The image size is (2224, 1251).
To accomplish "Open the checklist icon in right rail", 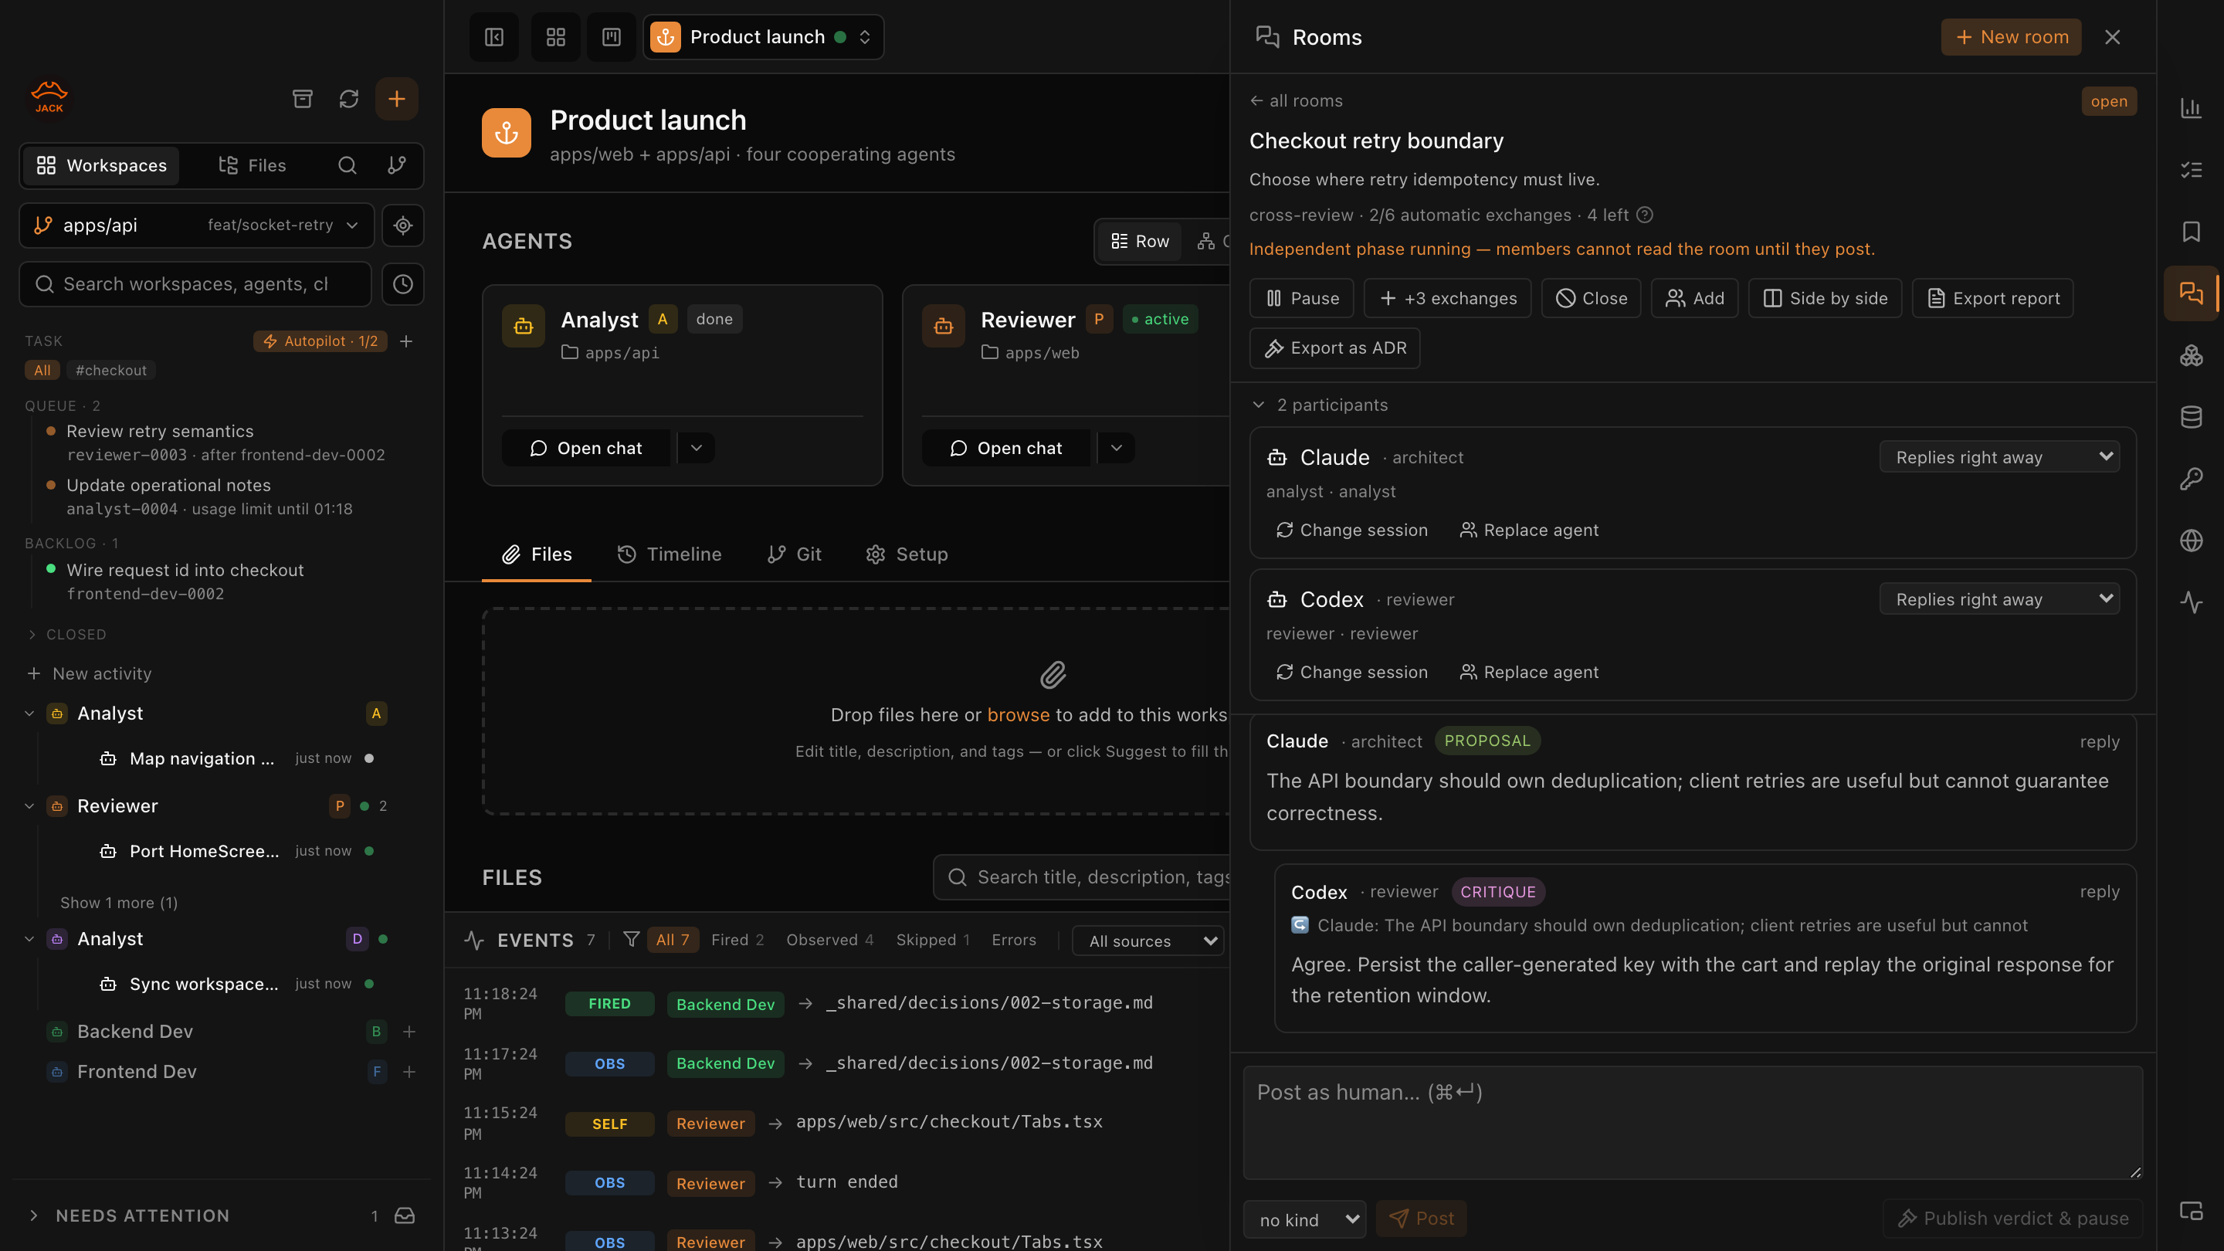I will (x=2192, y=170).
